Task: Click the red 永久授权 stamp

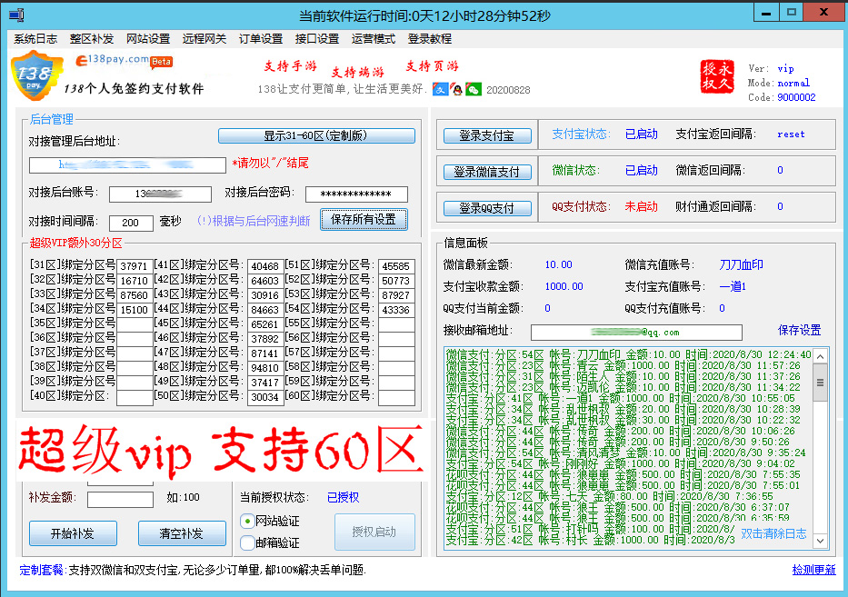Action: coord(717,76)
